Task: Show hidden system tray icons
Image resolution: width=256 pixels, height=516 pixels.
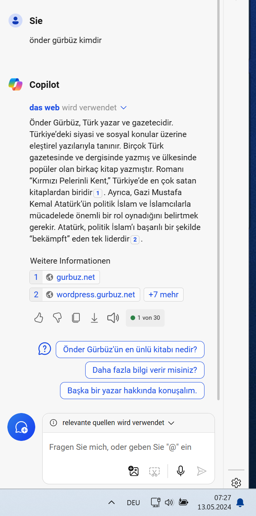Action: 112,502
